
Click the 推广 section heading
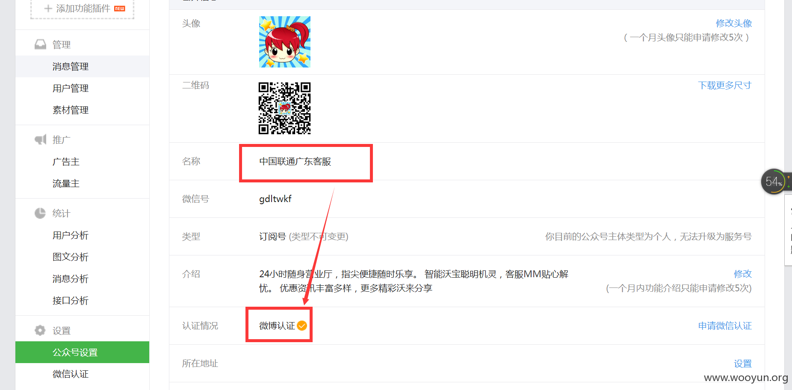pos(62,140)
